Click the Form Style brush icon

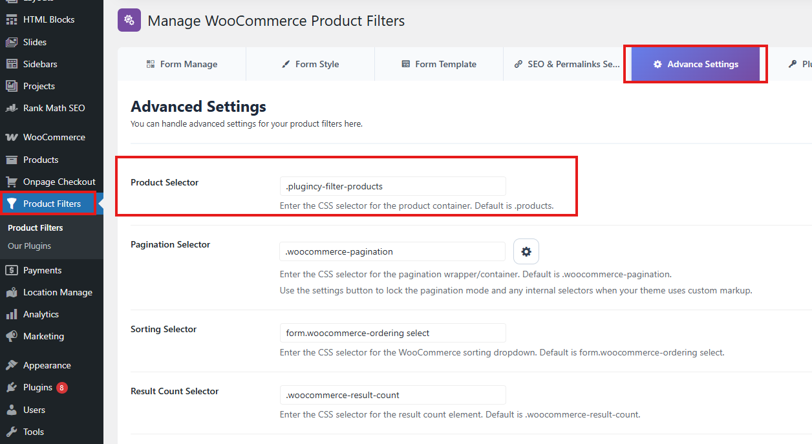[x=286, y=64]
